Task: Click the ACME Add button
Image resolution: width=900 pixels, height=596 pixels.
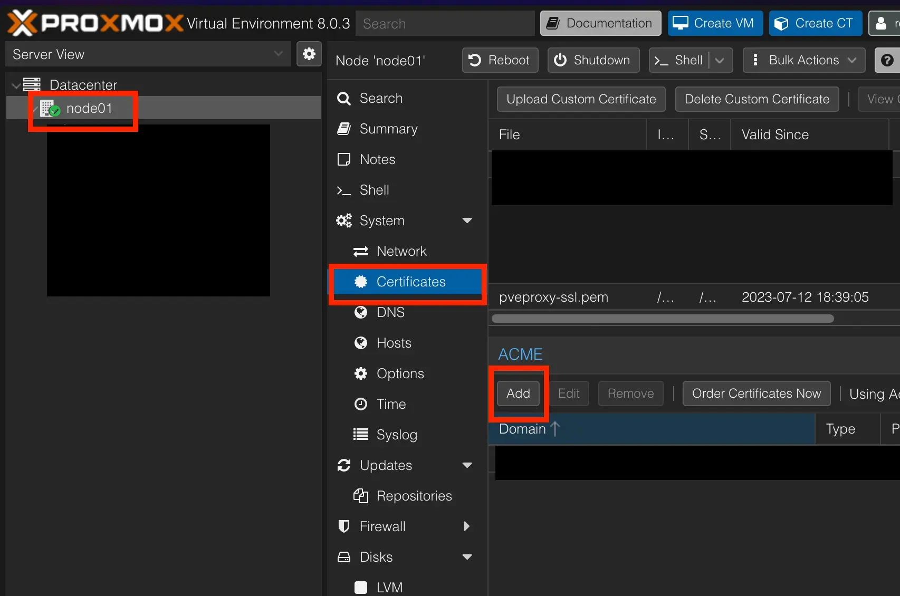Action: coord(518,393)
